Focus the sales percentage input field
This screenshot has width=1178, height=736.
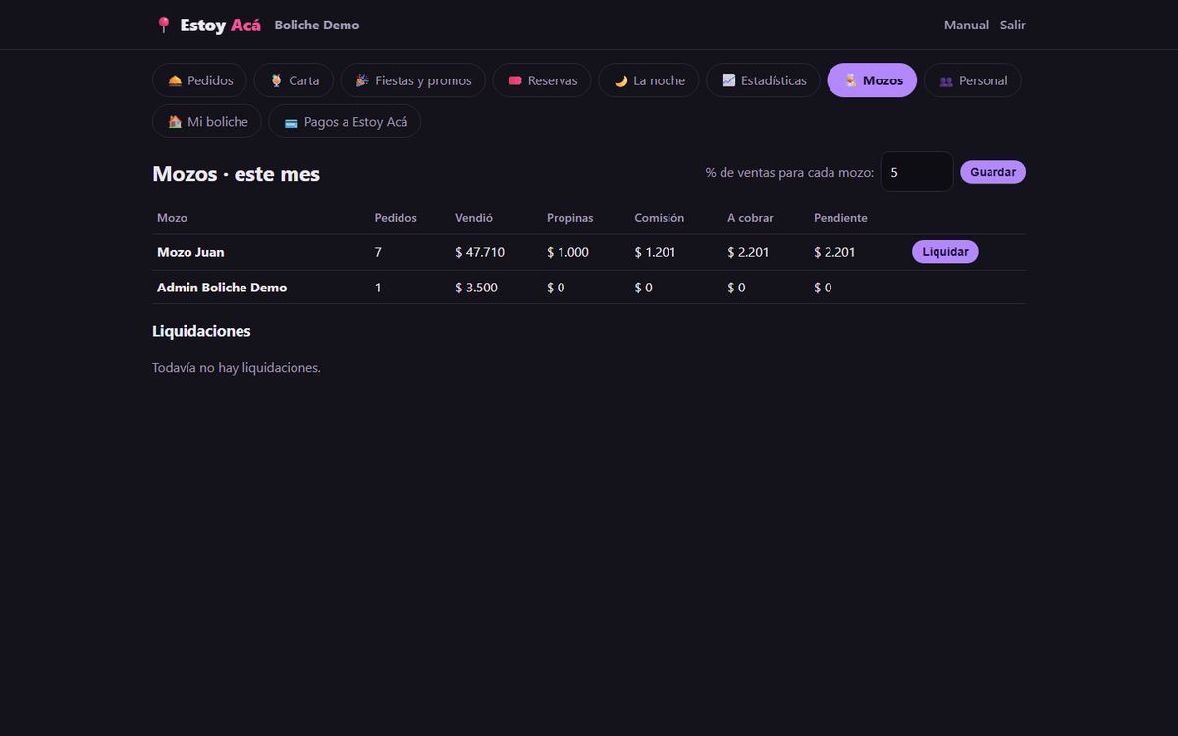click(917, 172)
